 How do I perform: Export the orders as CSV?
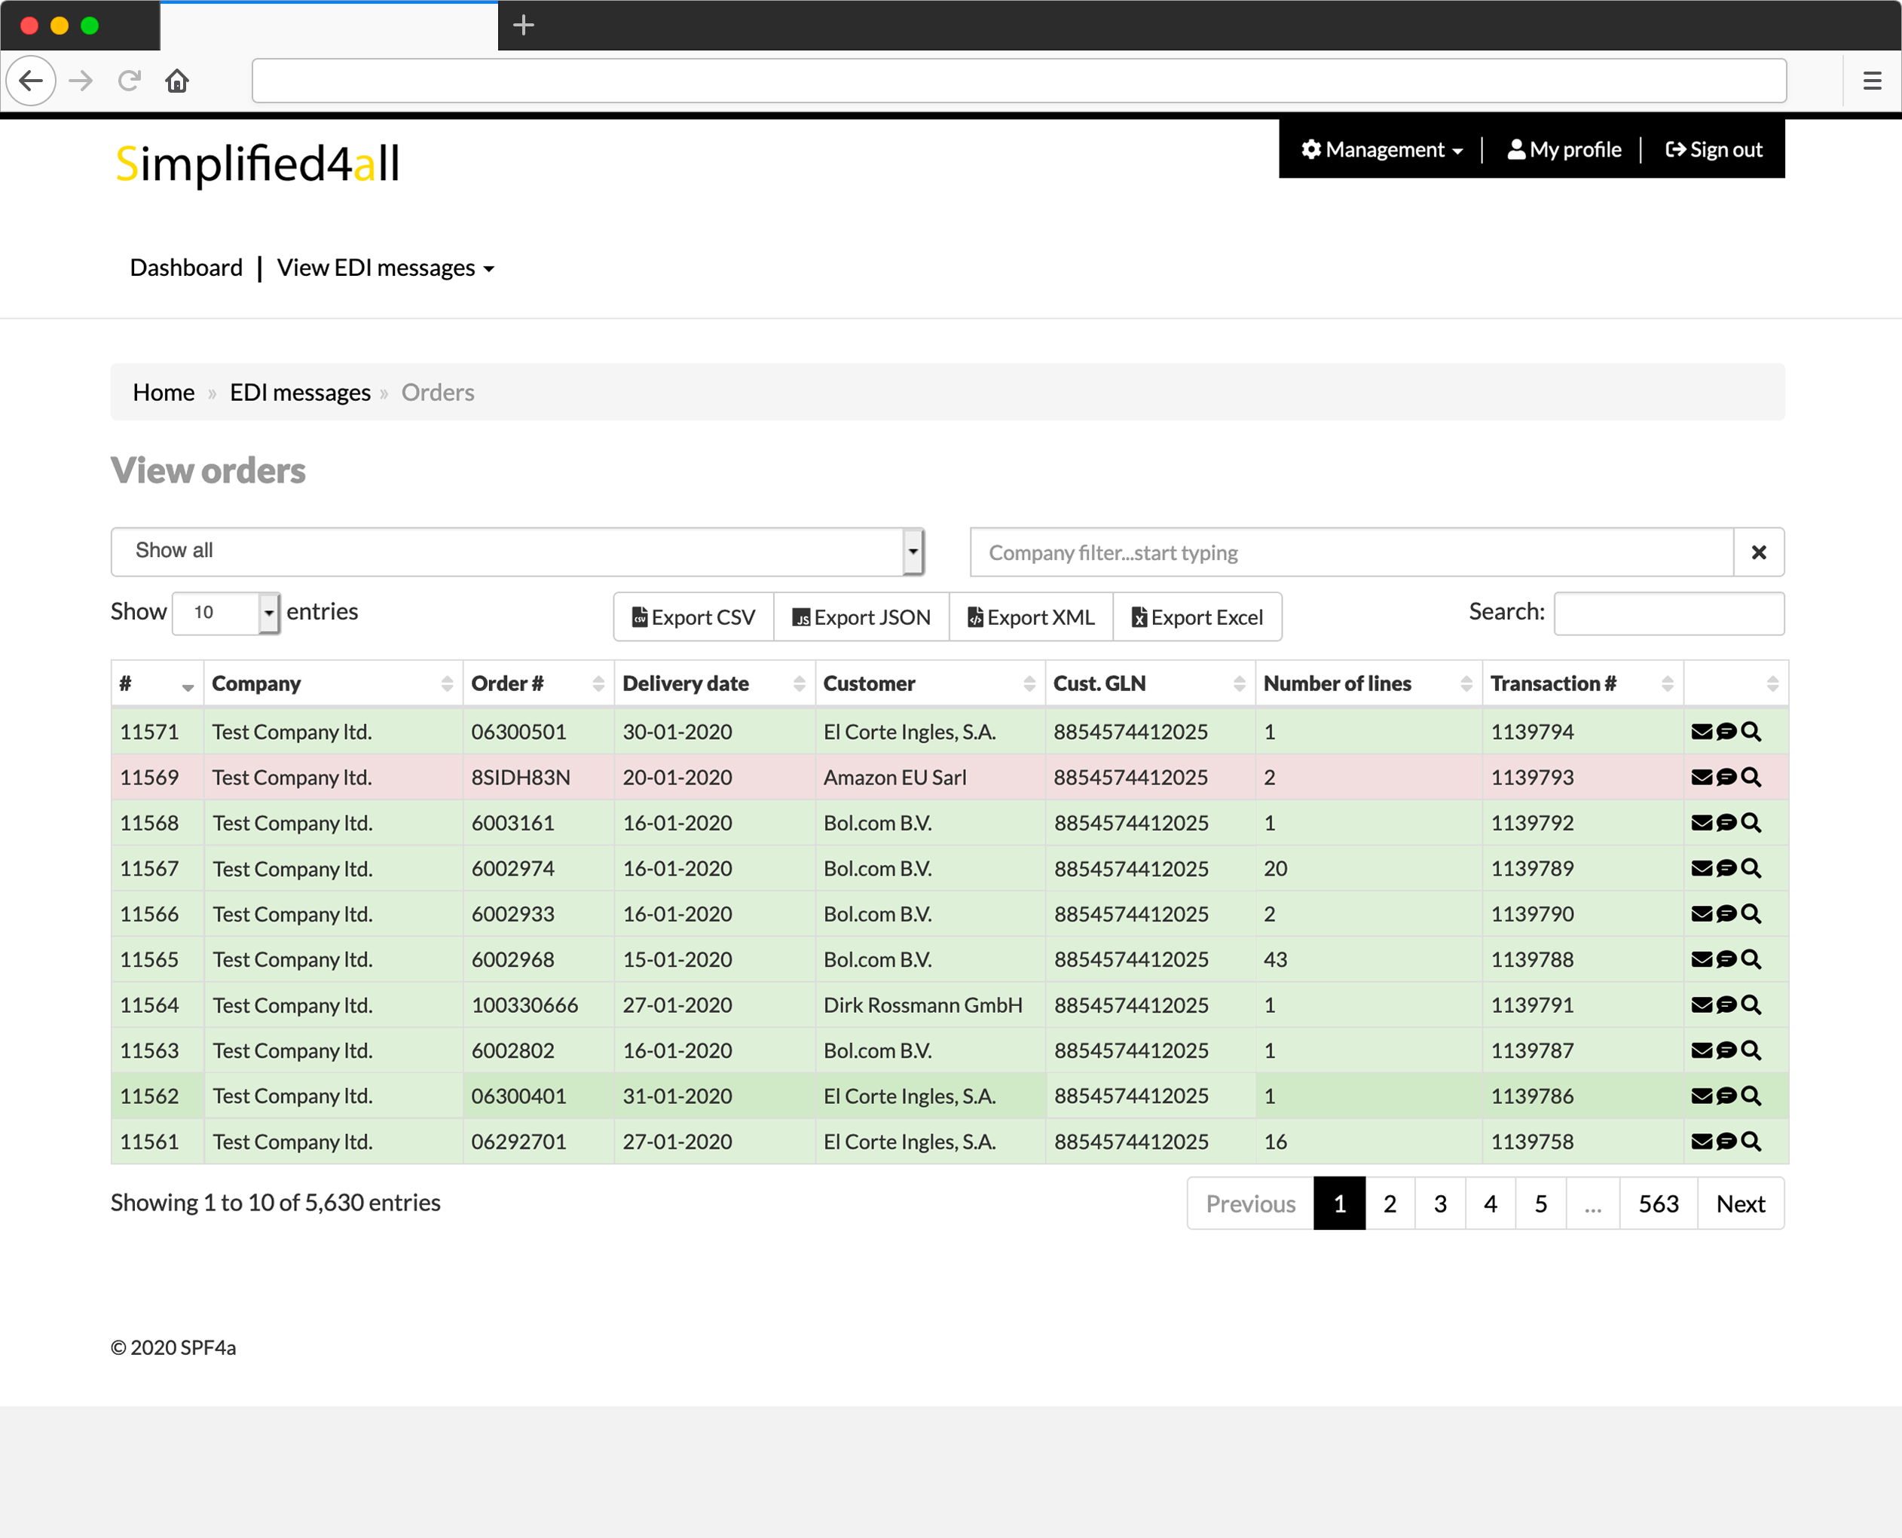point(693,616)
